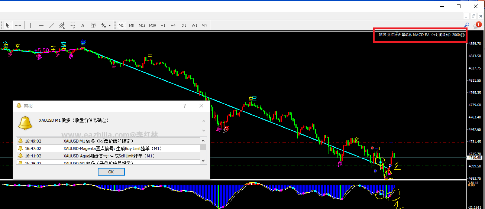This screenshot has height=209, width=485.
Task: Select the Text Label tool
Action: click(x=93, y=25)
